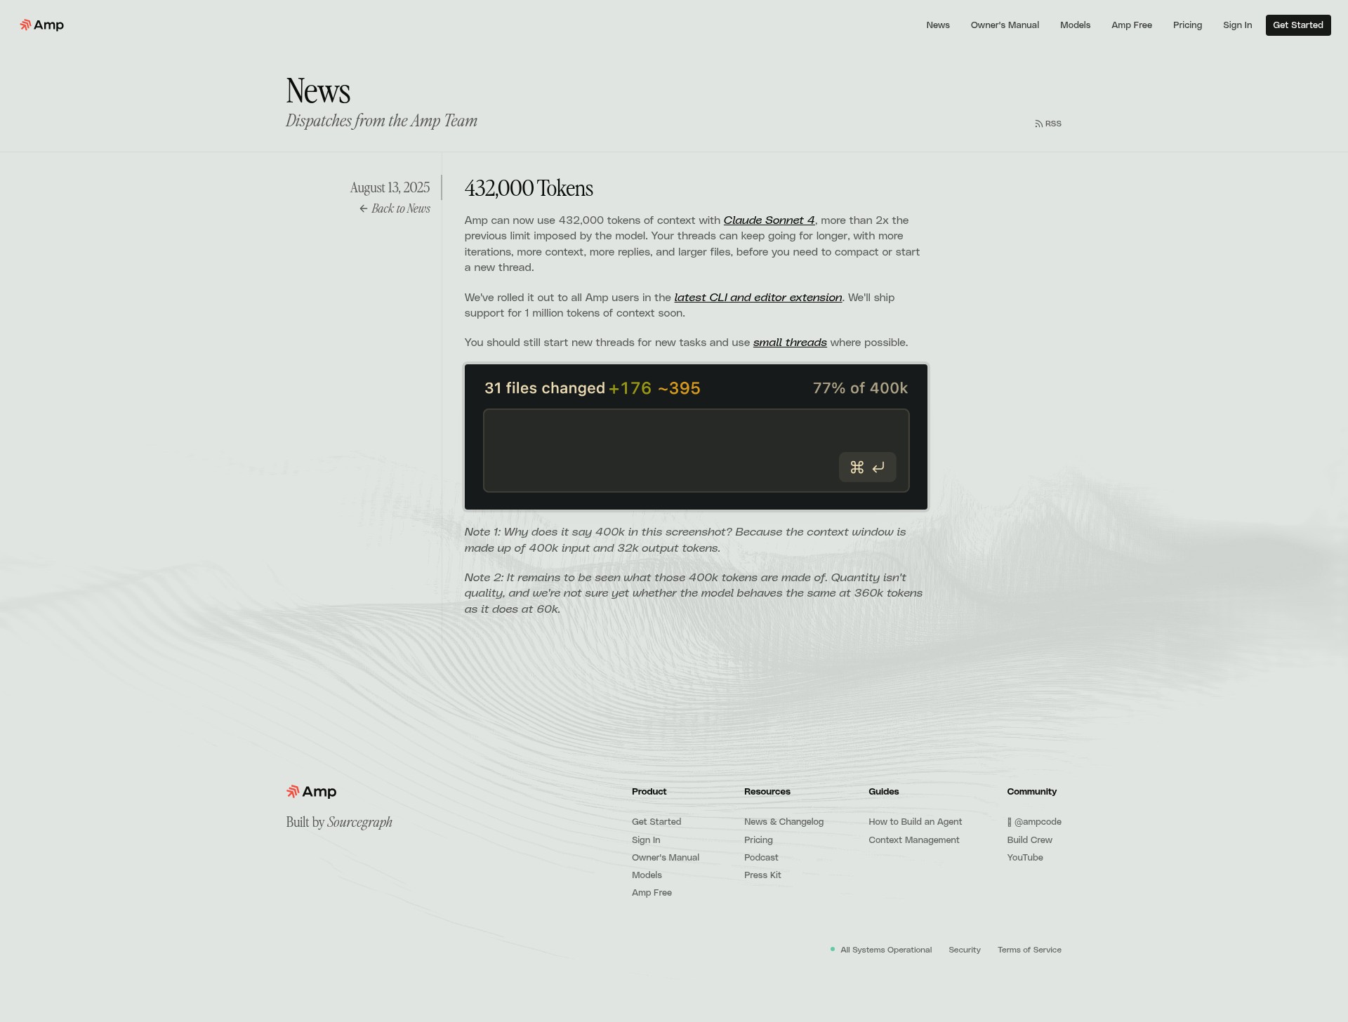Open the Context Management guide link

pos(913,840)
